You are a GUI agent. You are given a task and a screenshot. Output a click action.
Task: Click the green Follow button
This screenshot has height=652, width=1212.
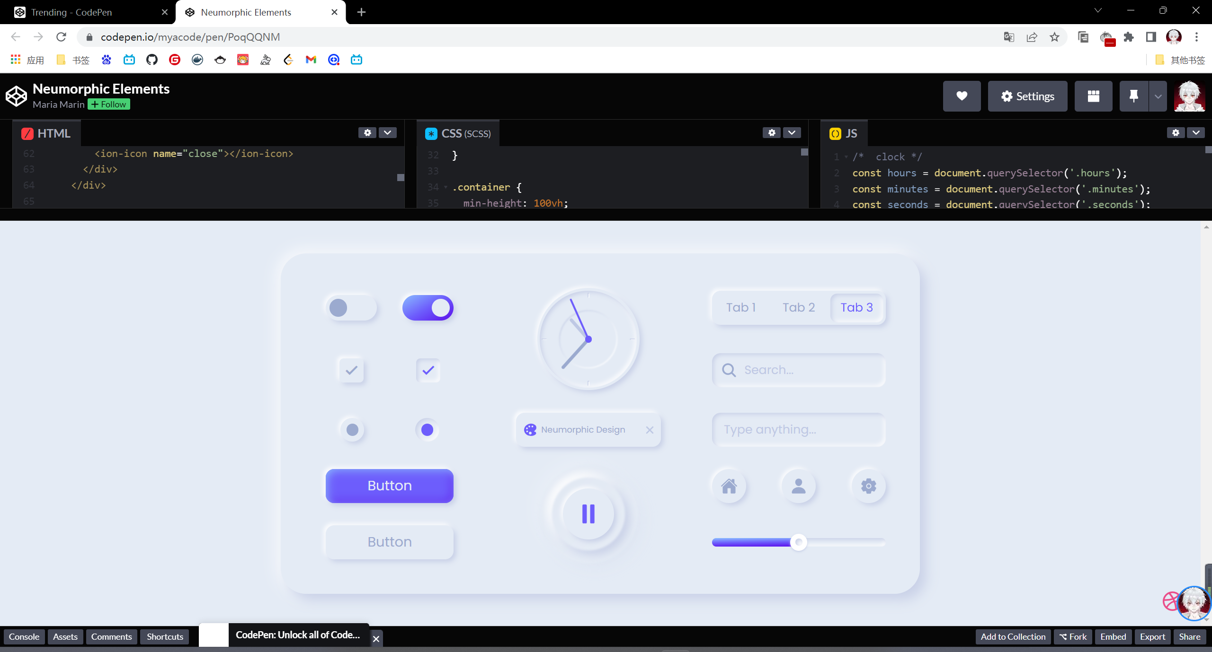[109, 104]
